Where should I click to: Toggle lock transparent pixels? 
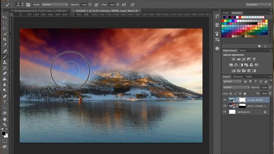[231, 94]
